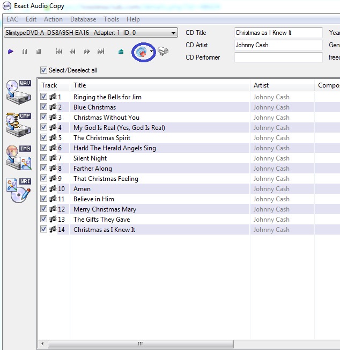Click the Johnny Cash artist cell for track 1
340x350 pixels.
[271, 97]
